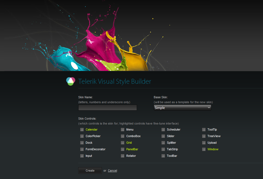Select the TabStrip checkbox
The height and width of the screenshot is (179, 263).
(x=163, y=149)
